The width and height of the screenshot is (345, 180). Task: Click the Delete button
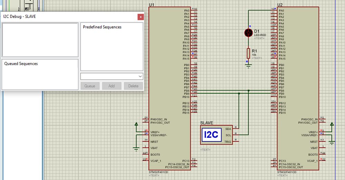(x=133, y=86)
